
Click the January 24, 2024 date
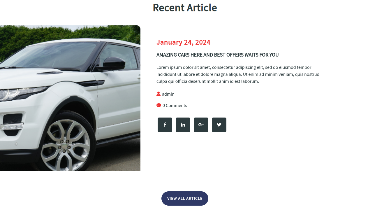click(x=183, y=42)
